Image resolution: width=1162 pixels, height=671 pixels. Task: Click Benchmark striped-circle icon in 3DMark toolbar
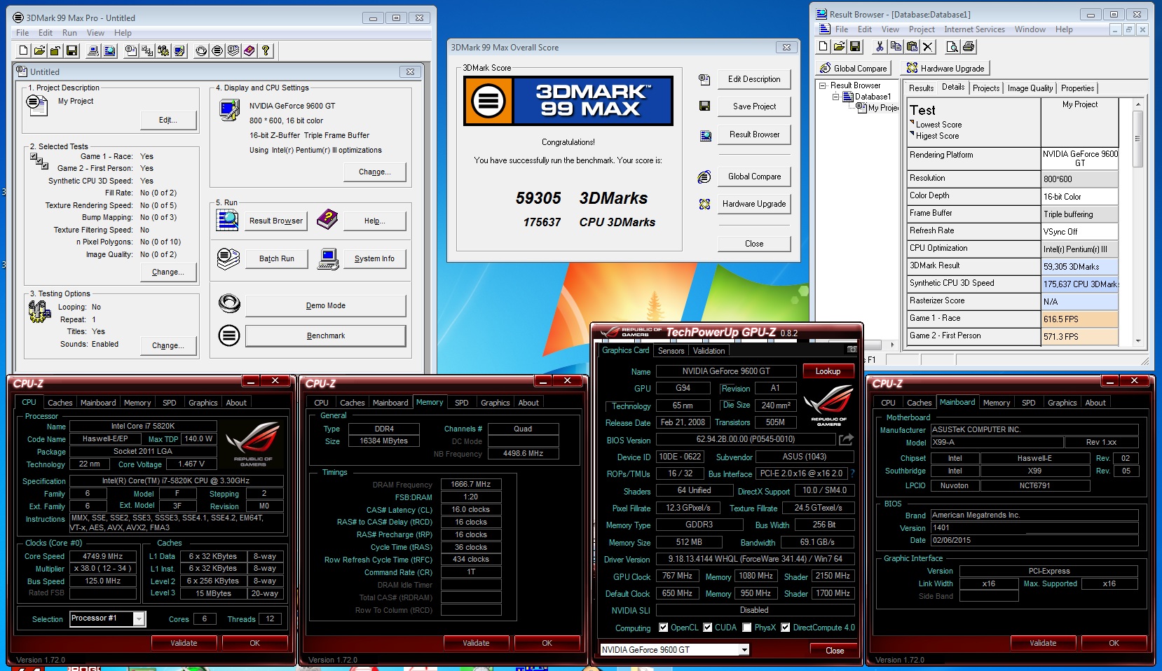[217, 50]
